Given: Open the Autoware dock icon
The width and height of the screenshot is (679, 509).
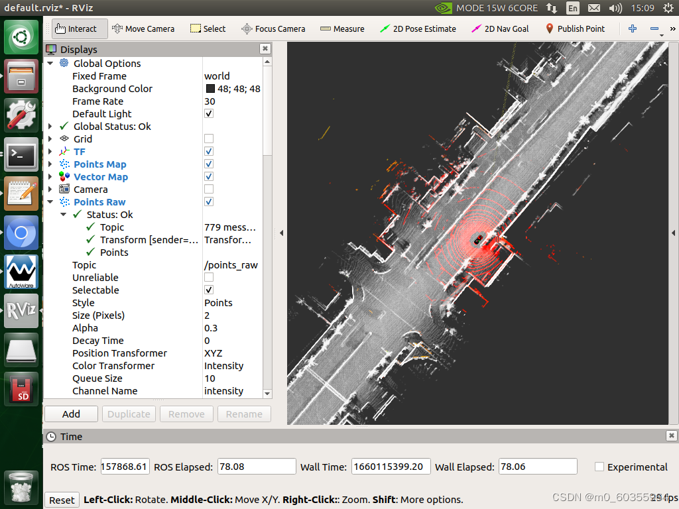Looking at the screenshot, I should [21, 272].
